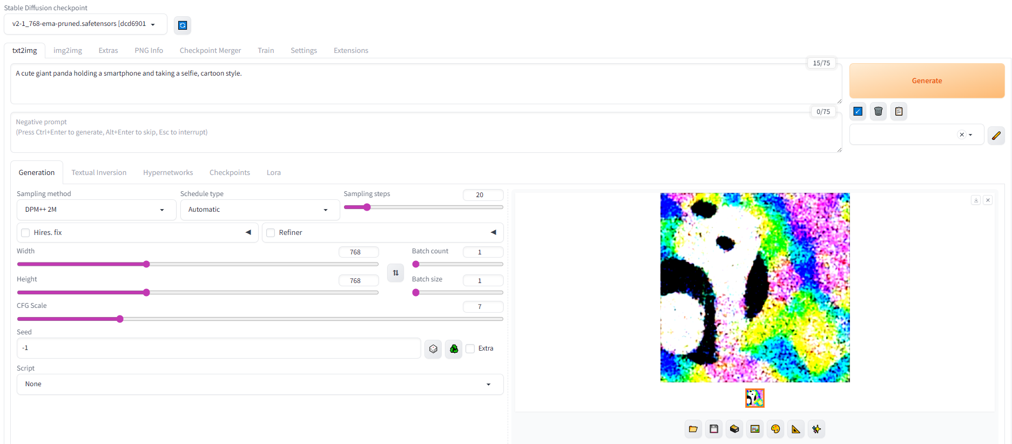Enable the Refiner checkbox
This screenshot has height=444, width=1012.
click(271, 233)
